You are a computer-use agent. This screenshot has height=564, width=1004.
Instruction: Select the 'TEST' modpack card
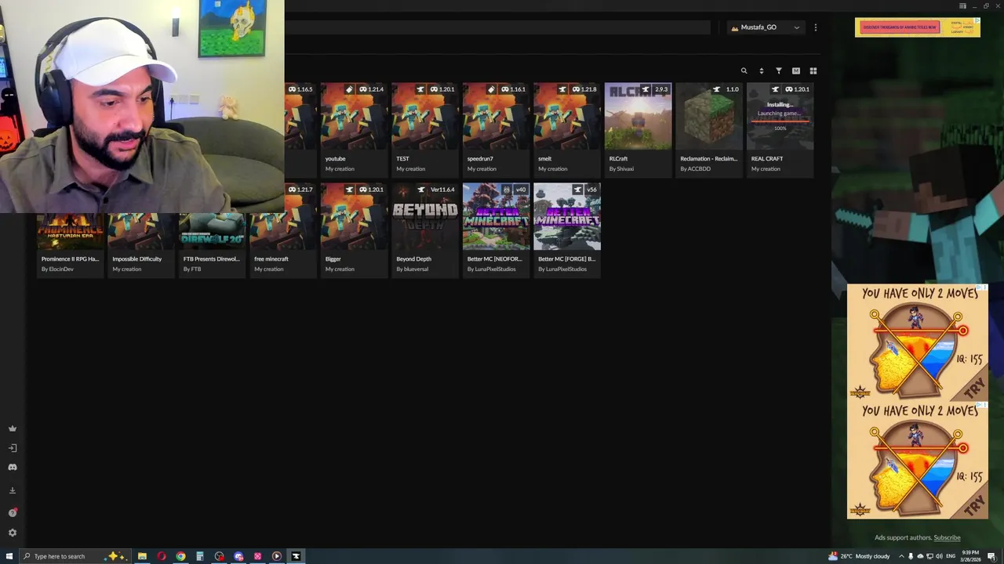(x=424, y=129)
